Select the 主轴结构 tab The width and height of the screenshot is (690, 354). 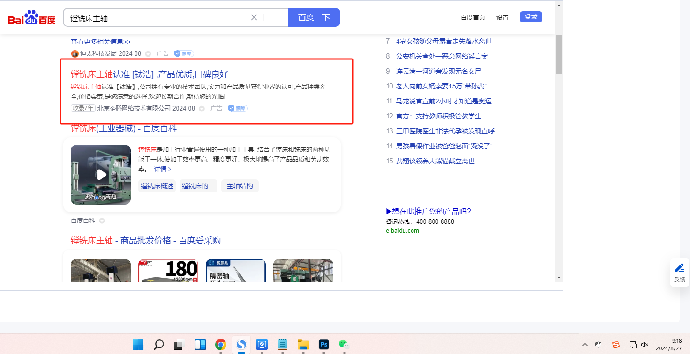(240, 186)
